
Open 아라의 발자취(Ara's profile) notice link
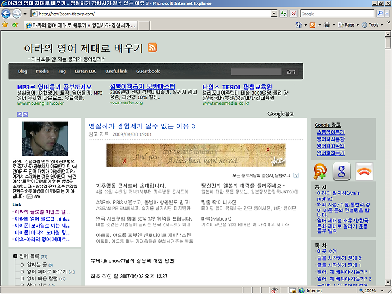click(338, 196)
